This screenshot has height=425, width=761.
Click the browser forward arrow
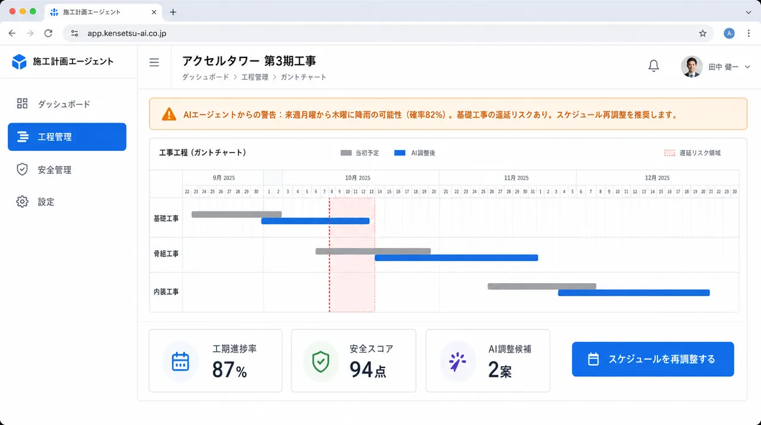[x=30, y=33]
